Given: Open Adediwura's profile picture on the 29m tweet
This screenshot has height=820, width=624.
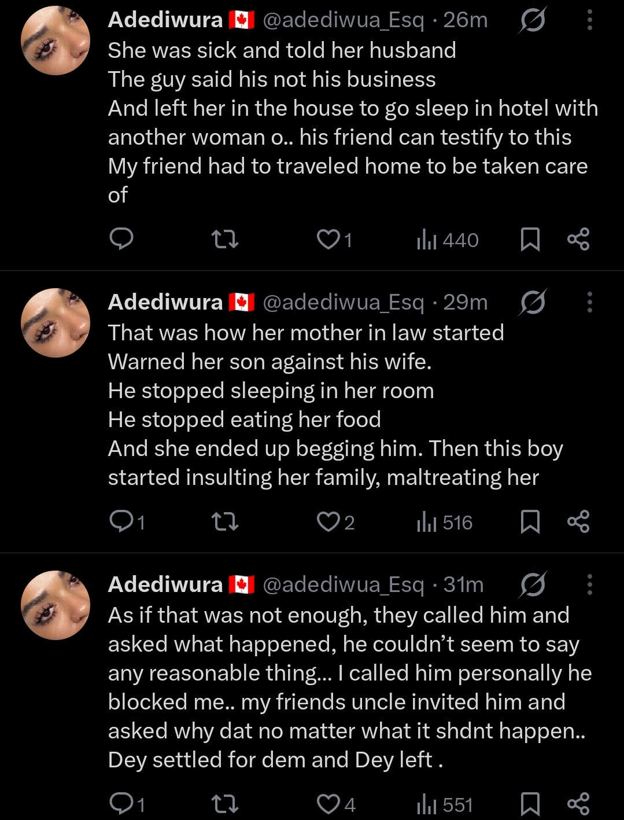Looking at the screenshot, I should [56, 323].
